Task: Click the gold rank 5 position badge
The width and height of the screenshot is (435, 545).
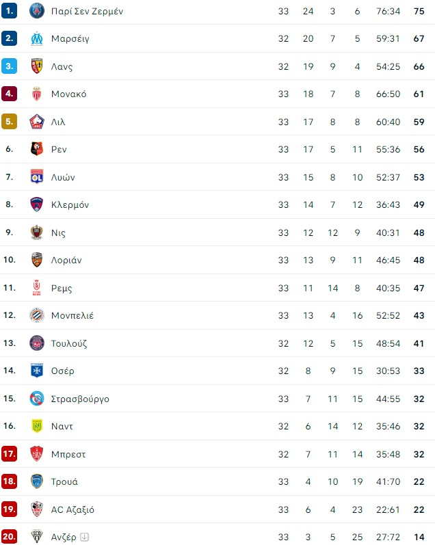Action: [x=10, y=122]
